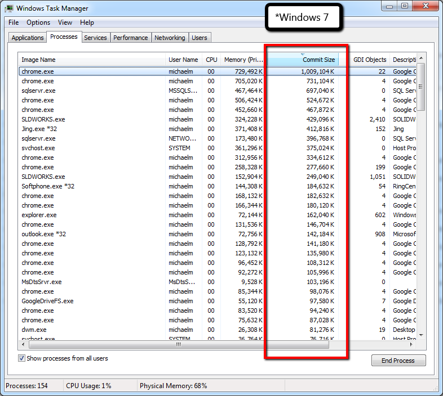The image size is (443, 396).
Task: Go to the Networking tab
Action: click(170, 38)
